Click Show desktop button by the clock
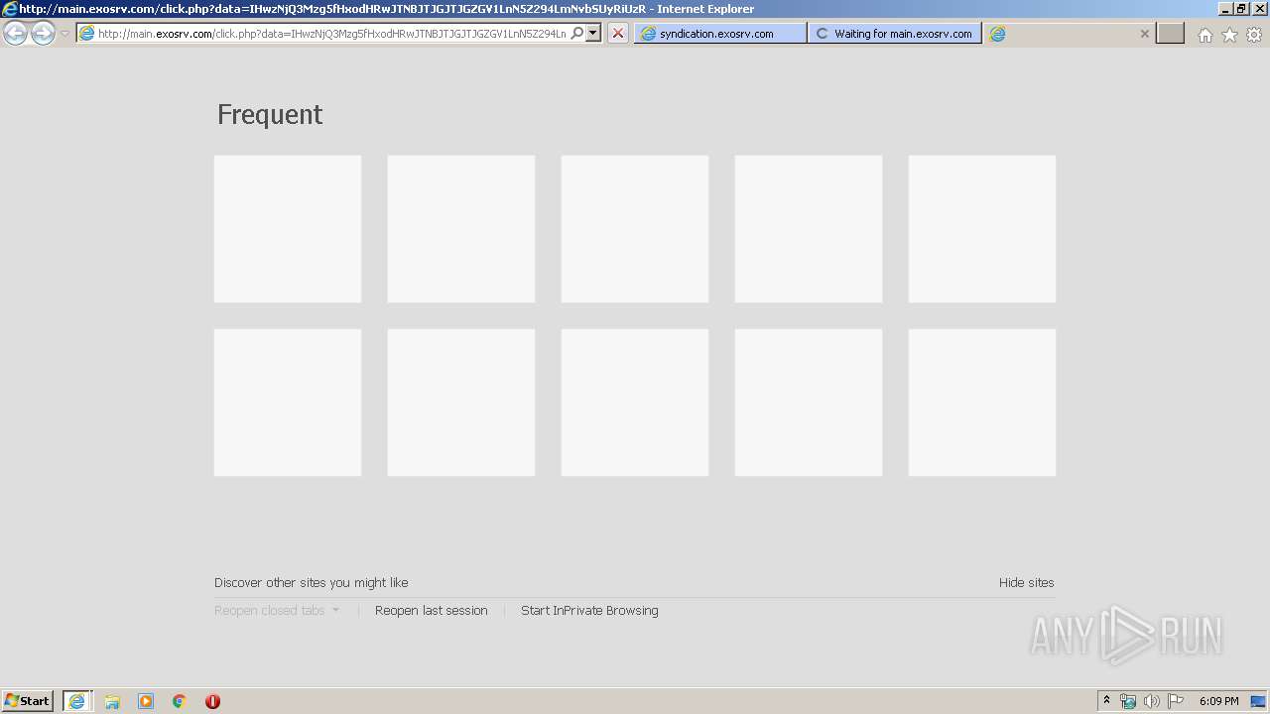Image resolution: width=1270 pixels, height=714 pixels. 1259,701
